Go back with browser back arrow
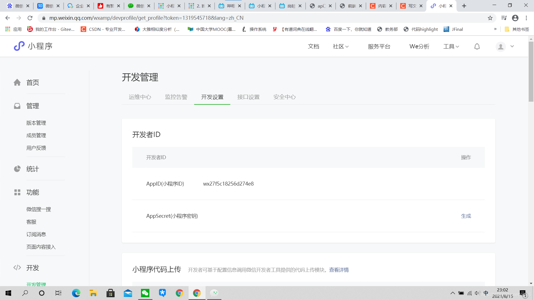534x300 pixels. tap(8, 18)
